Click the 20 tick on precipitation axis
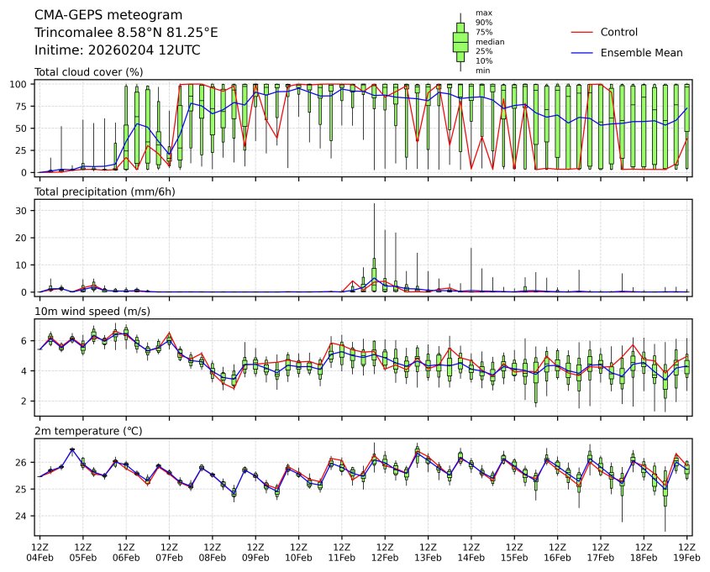Viewport: 710px width, 572px height. tap(22, 238)
